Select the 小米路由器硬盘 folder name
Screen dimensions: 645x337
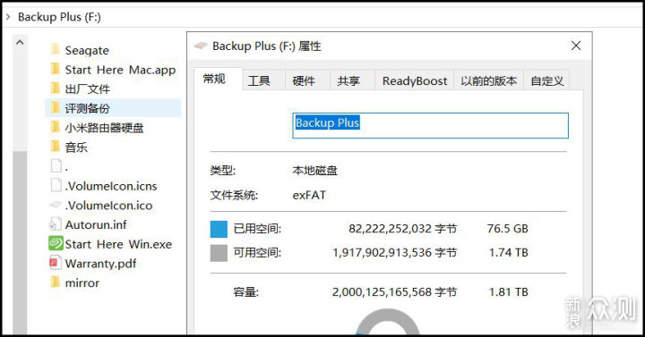pos(104,128)
